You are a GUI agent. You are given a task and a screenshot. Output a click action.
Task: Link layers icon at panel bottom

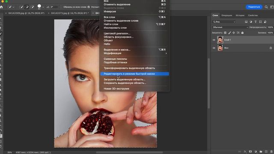[240, 152]
